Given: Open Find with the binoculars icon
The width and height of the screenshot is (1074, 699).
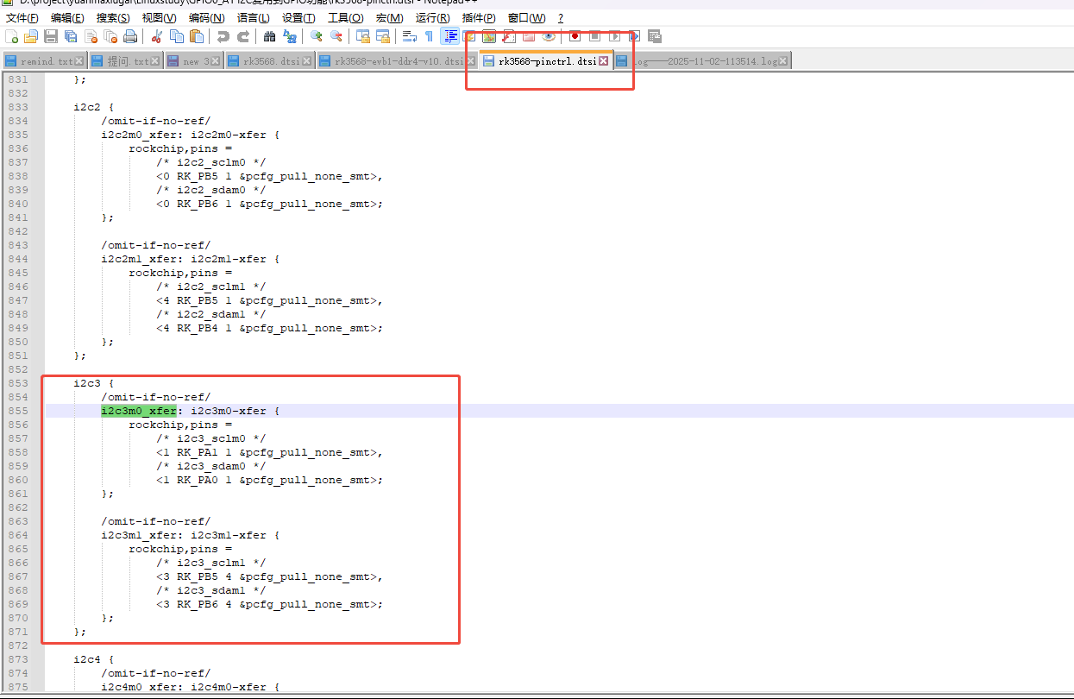Looking at the screenshot, I should pyautogui.click(x=269, y=36).
